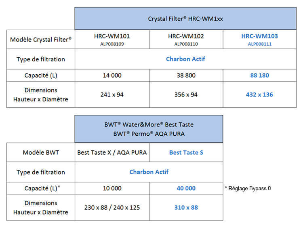Select the 14 000 capacity value
Screen dimensions: 303x229
click(x=112, y=75)
